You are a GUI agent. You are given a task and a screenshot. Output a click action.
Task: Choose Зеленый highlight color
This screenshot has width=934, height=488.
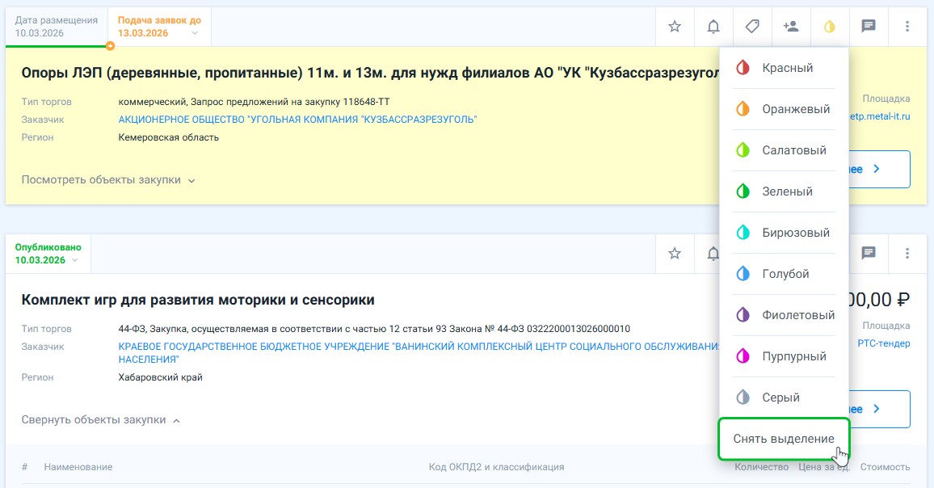click(784, 191)
